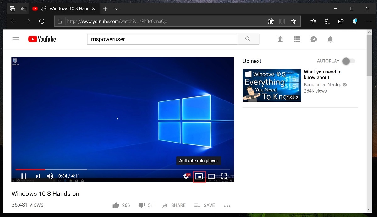Open the translate icon in address bar

(271, 21)
